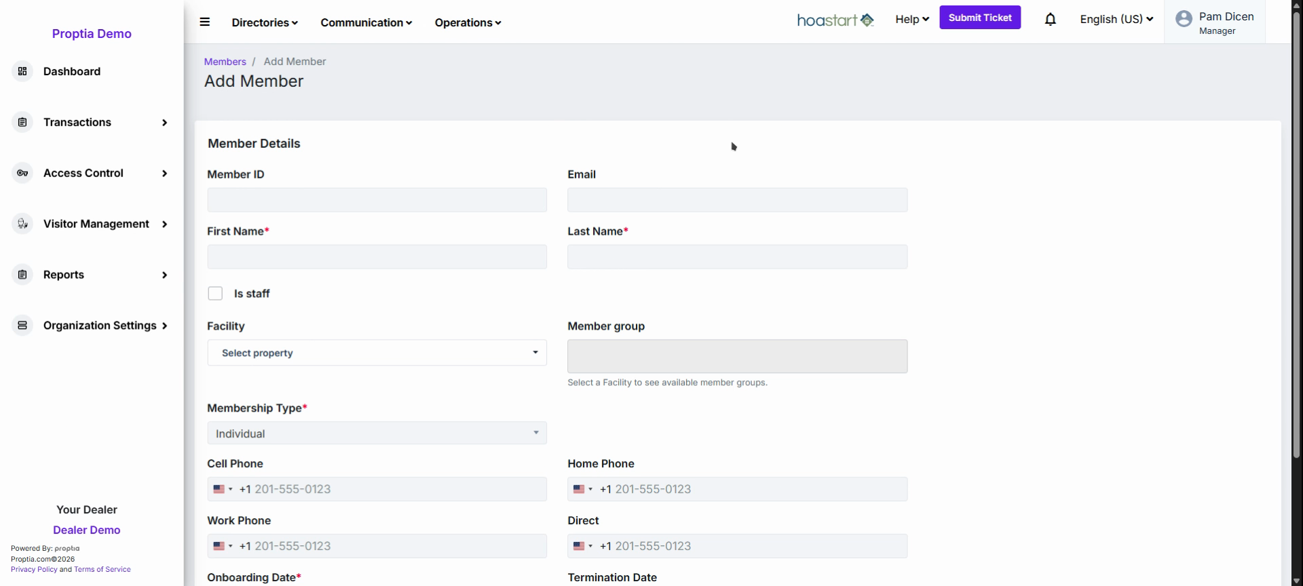The height and width of the screenshot is (586, 1303).
Task: Click the Dashboard sidebar icon
Action: 22,71
